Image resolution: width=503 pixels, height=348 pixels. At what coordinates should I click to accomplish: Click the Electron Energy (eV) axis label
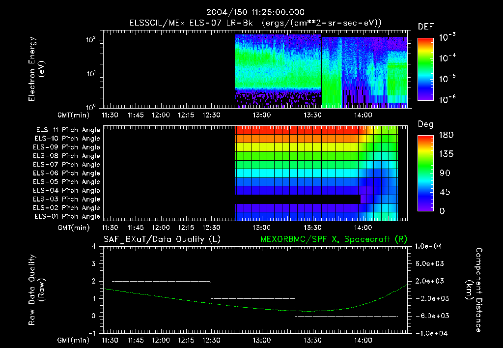click(x=36, y=69)
